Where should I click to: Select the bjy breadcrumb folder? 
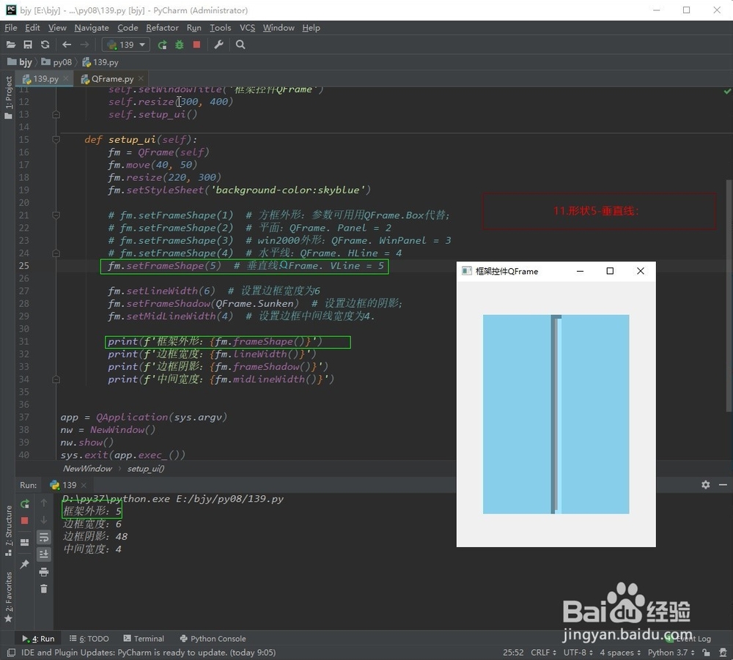point(20,62)
